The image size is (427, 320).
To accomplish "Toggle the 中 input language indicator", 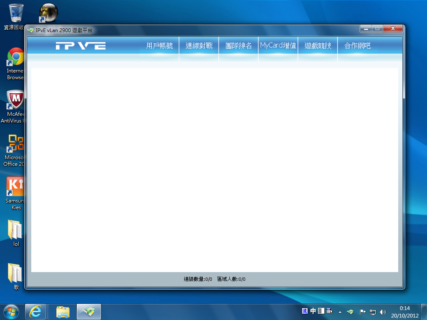I will click(313, 311).
